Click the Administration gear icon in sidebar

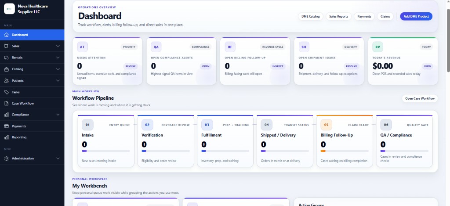[x=7, y=159]
